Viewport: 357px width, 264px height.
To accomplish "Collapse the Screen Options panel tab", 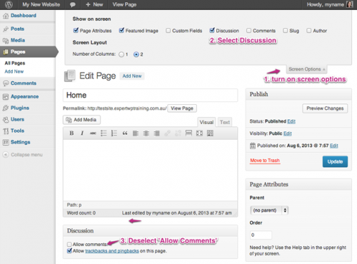I will [306, 69].
